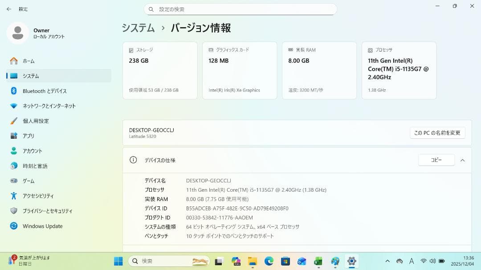Click the このPCの名前を変更 button

coord(437,133)
